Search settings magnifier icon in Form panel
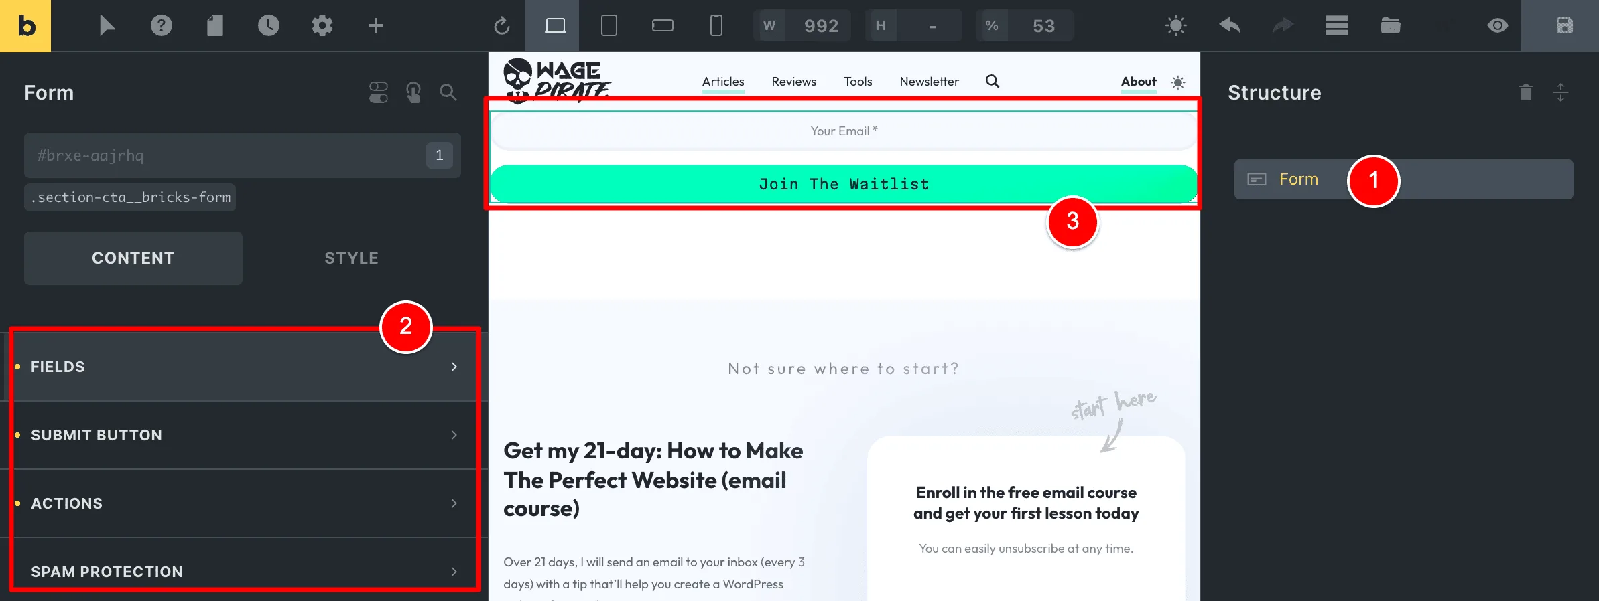Screen dimensions: 1599x601 (448, 92)
